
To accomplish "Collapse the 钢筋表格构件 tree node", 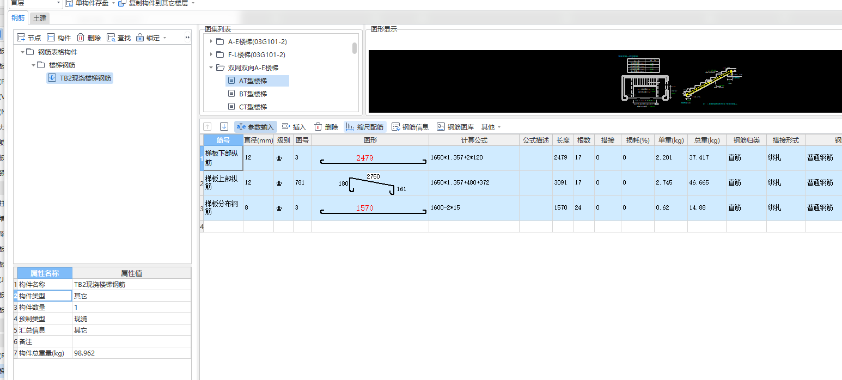I will pyautogui.click(x=23, y=52).
